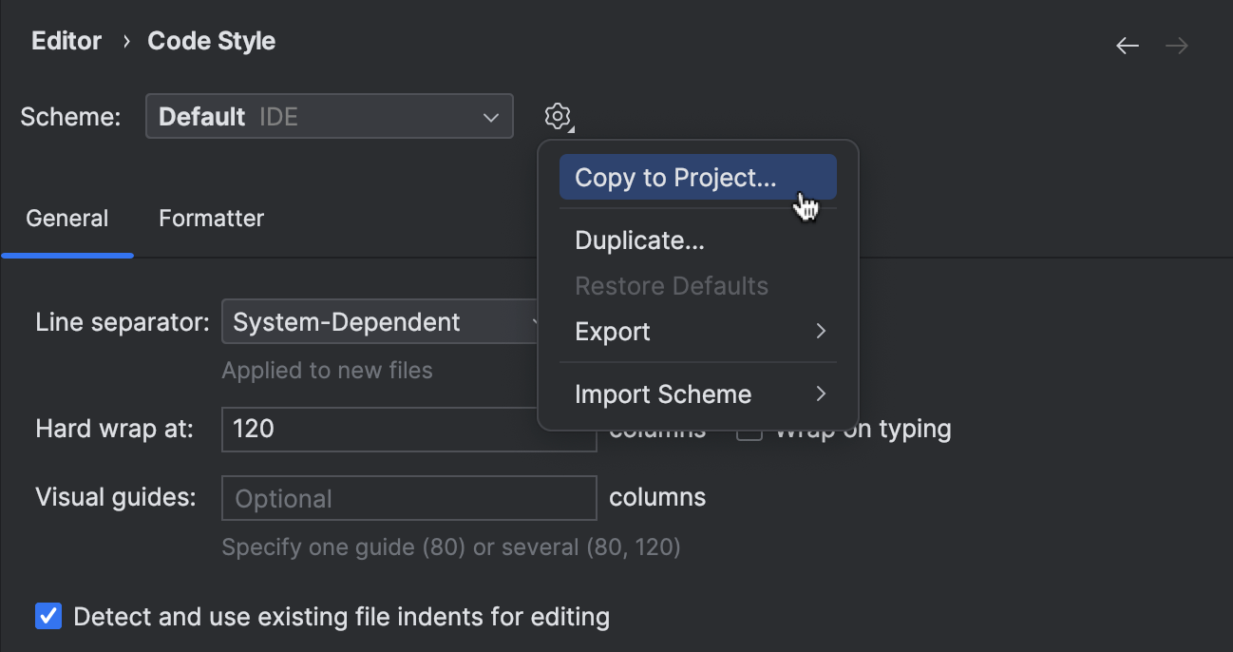Switch to the Formatter tab
The height and width of the screenshot is (652, 1233).
pyautogui.click(x=211, y=218)
